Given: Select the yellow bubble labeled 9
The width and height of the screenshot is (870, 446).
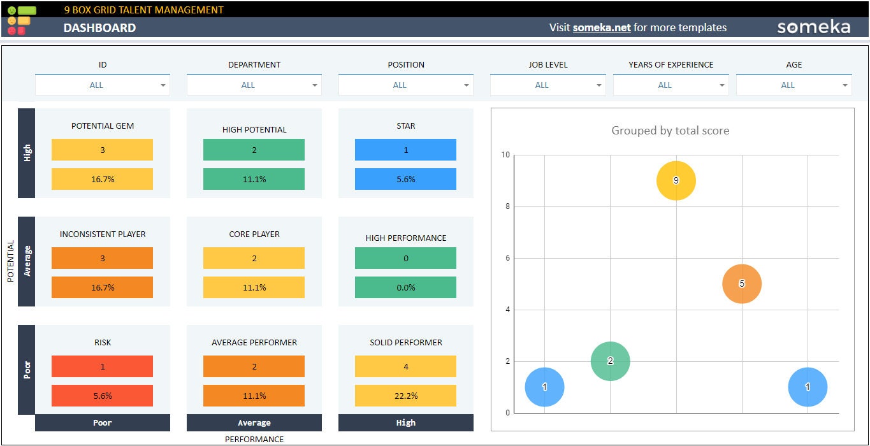Looking at the screenshot, I should [x=675, y=180].
